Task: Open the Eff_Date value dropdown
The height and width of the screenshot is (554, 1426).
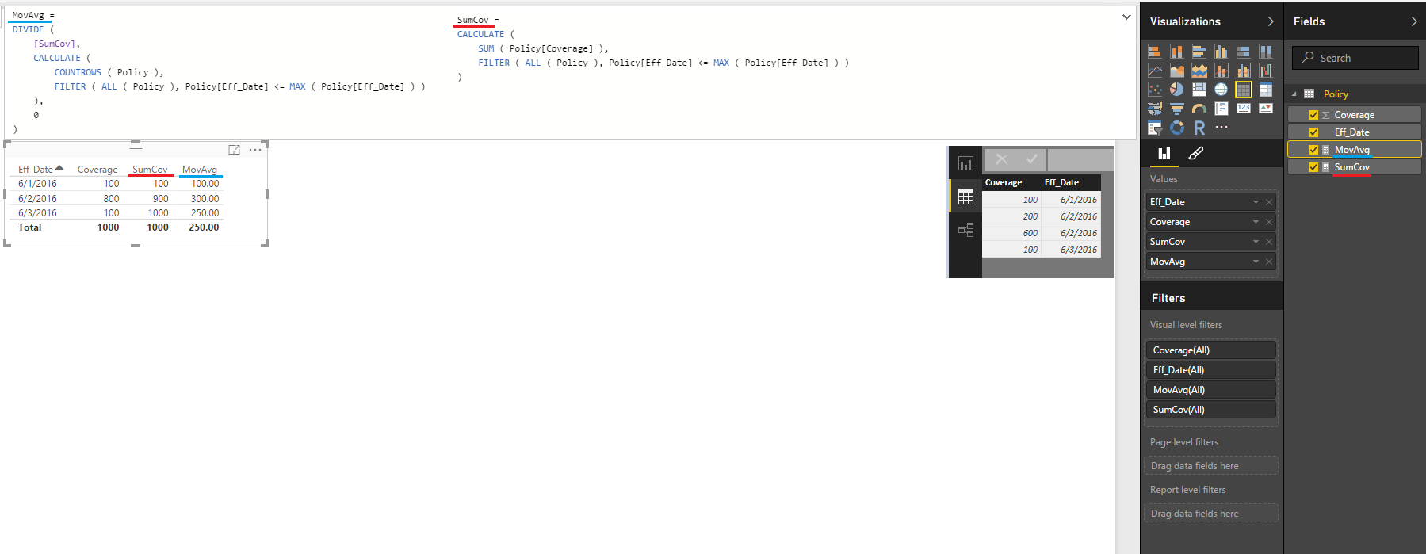Action: pos(1256,202)
